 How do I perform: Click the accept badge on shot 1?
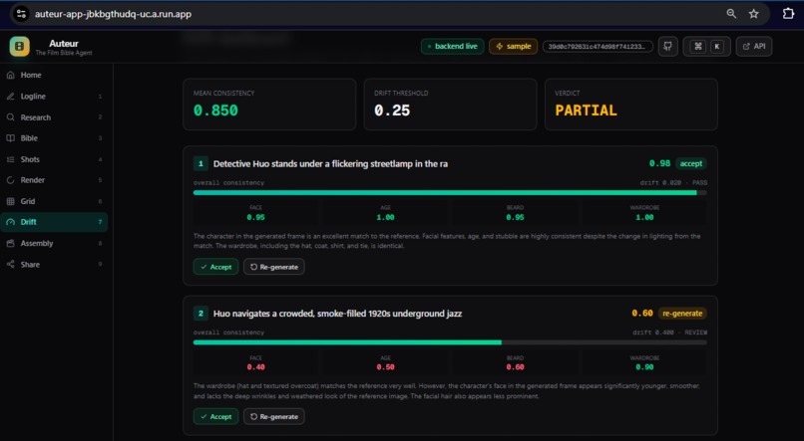coord(691,163)
